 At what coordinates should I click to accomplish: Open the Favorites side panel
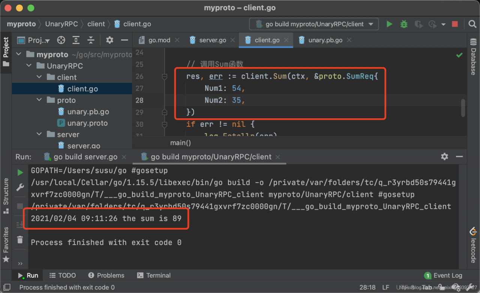click(6, 245)
